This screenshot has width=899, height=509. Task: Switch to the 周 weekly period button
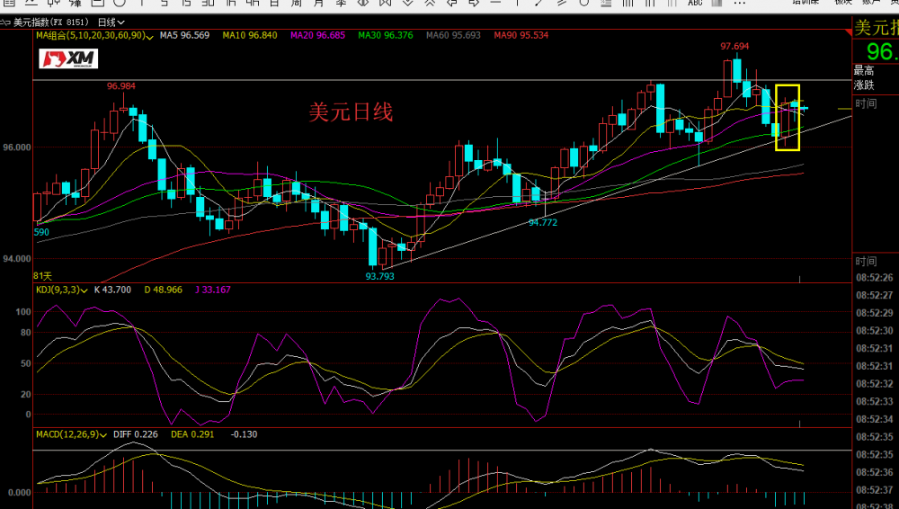(296, 3)
